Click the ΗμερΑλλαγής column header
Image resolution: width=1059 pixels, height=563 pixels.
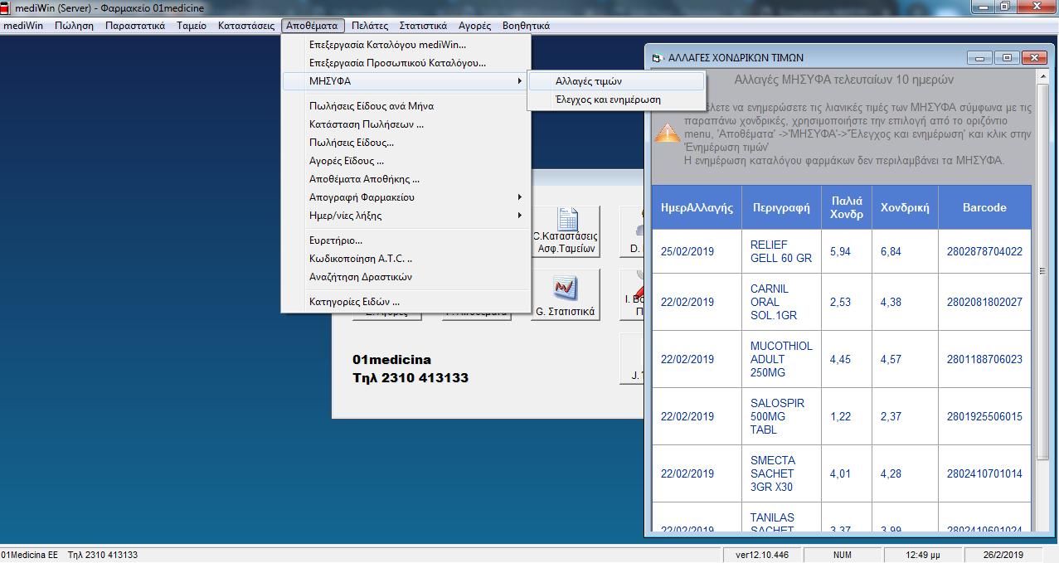pyautogui.click(x=697, y=207)
